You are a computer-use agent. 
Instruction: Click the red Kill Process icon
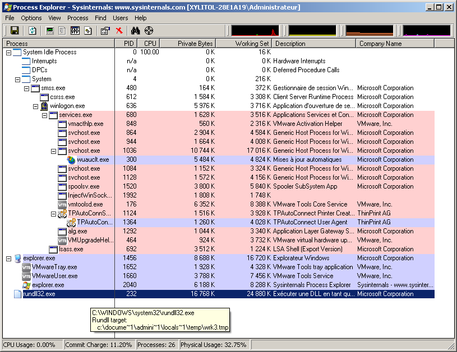119,31
